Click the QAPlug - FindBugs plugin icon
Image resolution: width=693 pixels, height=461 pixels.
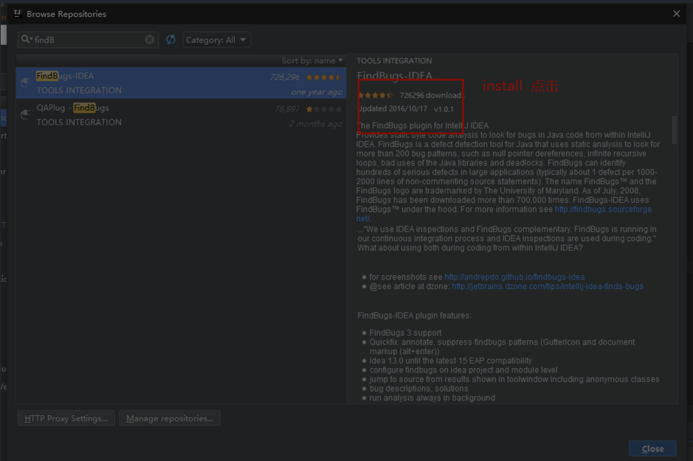(x=25, y=115)
